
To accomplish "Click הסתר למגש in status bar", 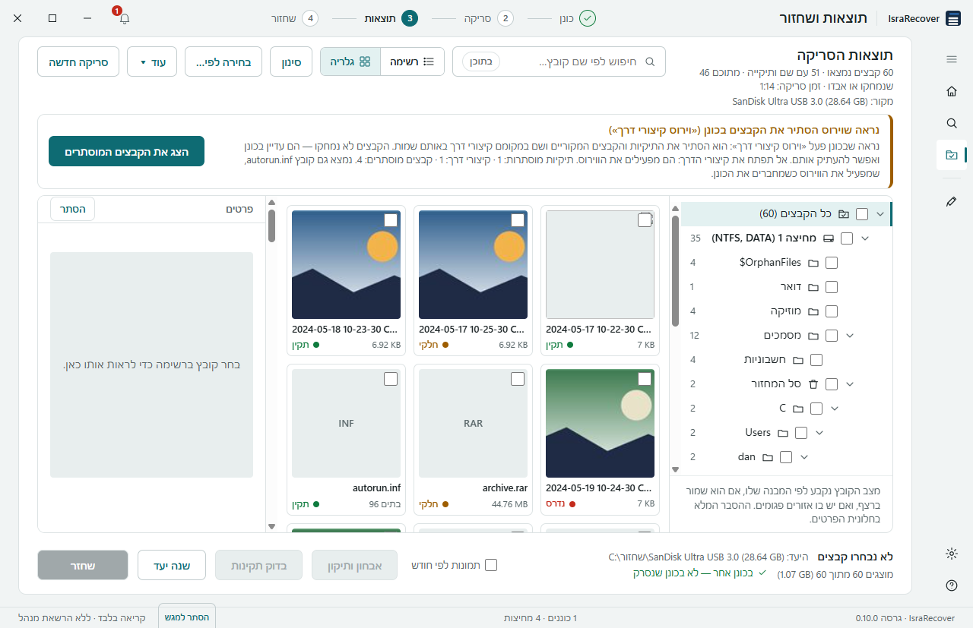I will [x=187, y=617].
